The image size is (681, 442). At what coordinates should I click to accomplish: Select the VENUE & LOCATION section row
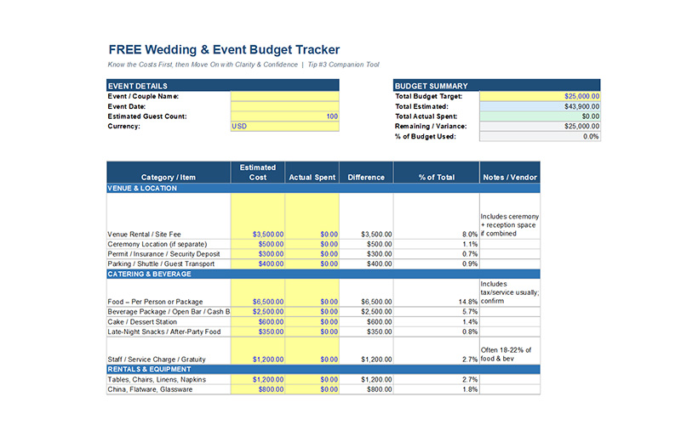pyautogui.click(x=323, y=188)
